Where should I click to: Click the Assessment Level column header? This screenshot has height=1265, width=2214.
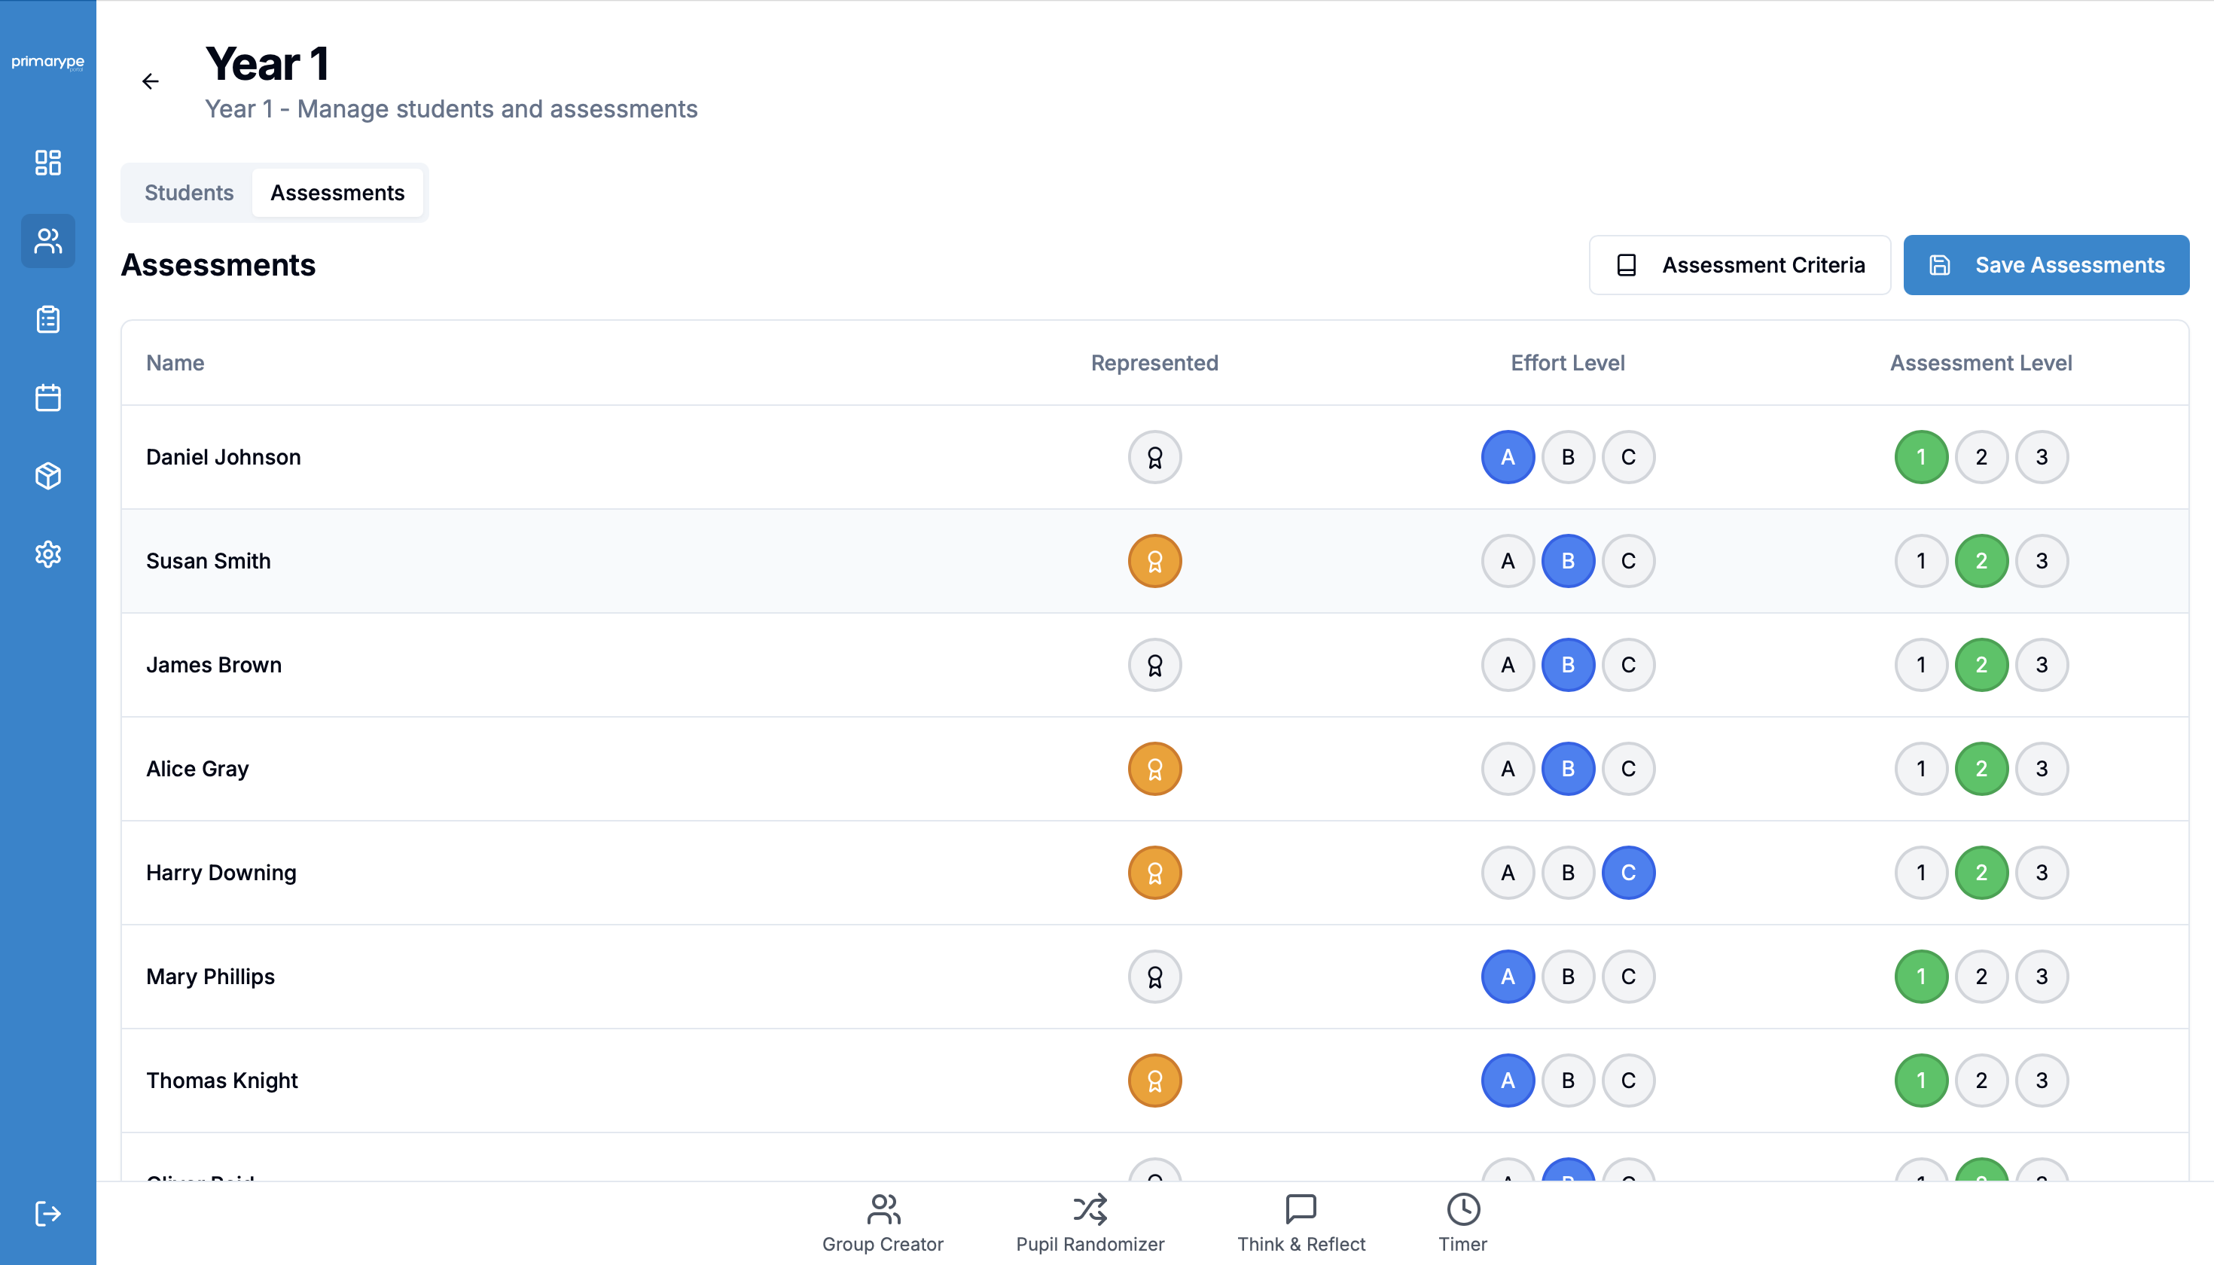click(1981, 363)
